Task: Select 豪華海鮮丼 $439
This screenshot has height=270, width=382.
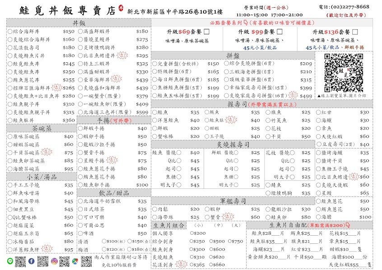Action: click(80, 79)
